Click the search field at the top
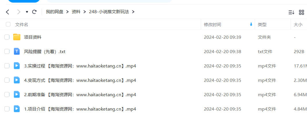307x139 pixels. [x=109, y=1]
